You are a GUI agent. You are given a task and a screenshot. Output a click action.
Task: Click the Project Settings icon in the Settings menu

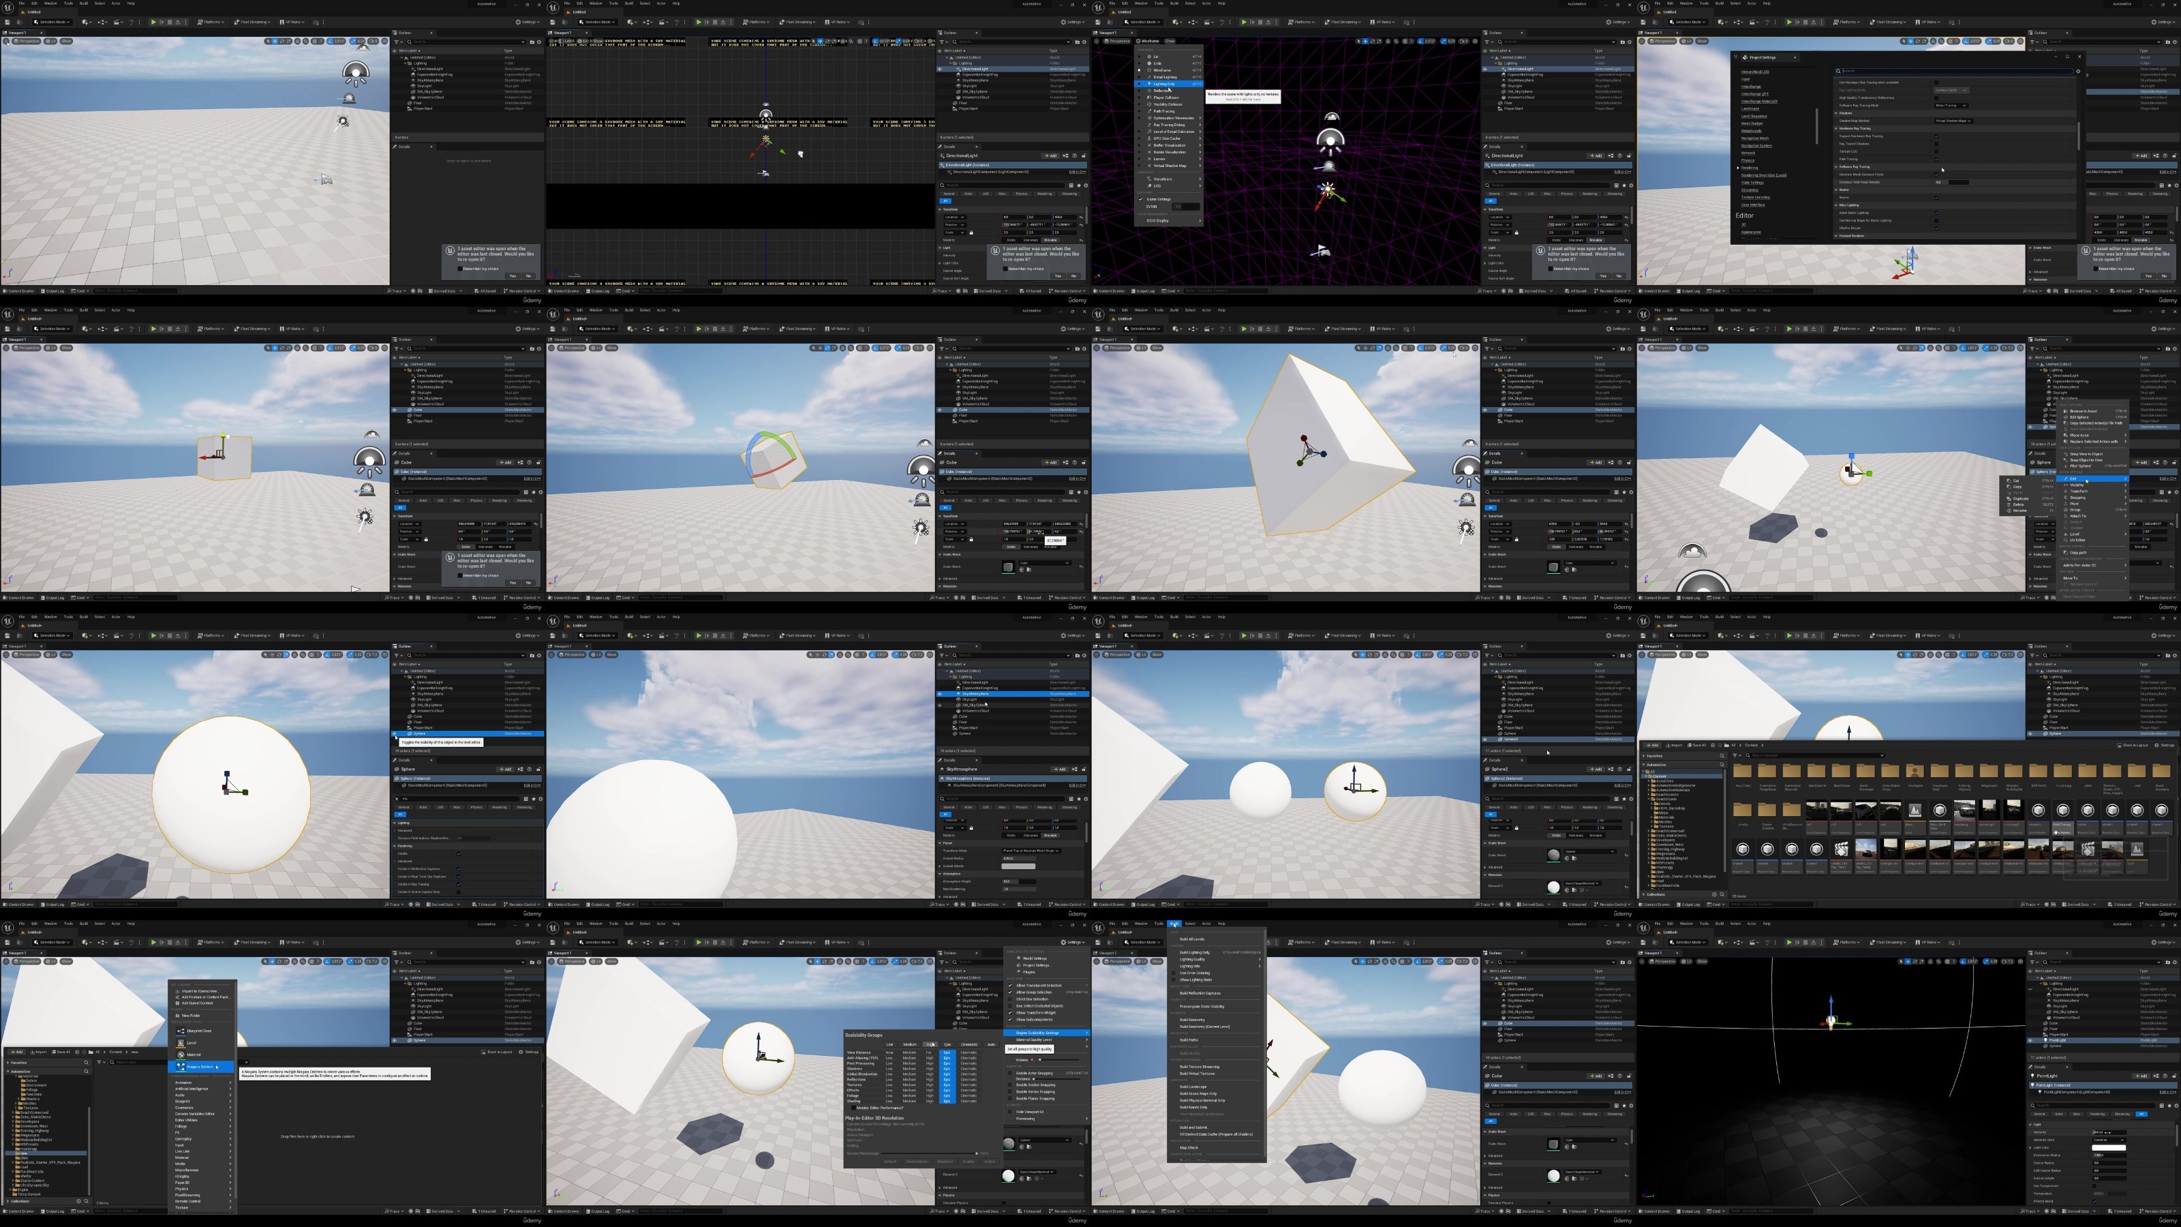point(1018,965)
